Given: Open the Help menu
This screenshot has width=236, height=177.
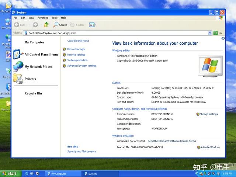Looking at the screenshot, I should click(63, 18).
